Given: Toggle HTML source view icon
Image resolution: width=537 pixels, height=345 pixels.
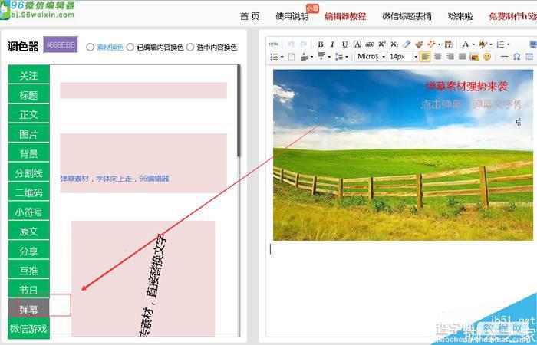Looking at the screenshot, I should [x=274, y=44].
